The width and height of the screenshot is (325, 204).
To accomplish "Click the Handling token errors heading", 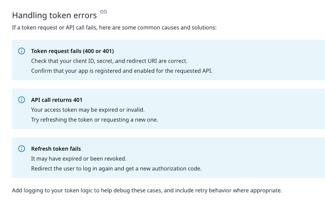I will coord(54,15).
